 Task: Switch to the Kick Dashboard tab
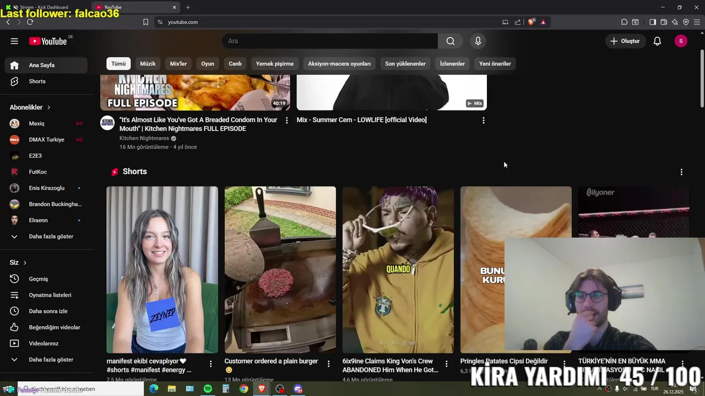click(44, 7)
